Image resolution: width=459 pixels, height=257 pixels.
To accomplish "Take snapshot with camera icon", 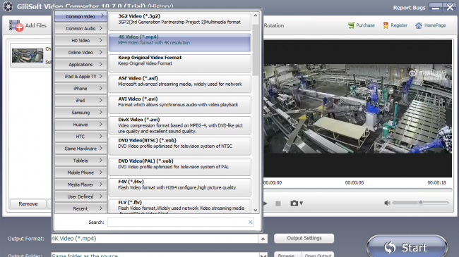I will tap(294, 203).
